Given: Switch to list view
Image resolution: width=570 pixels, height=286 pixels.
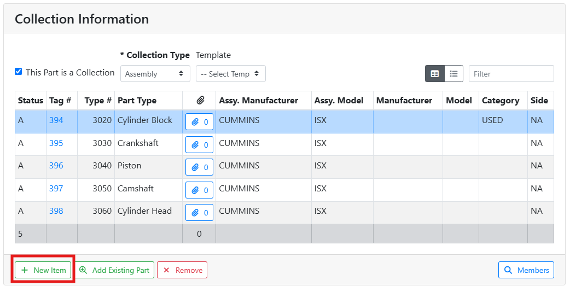Looking at the screenshot, I should coord(453,74).
